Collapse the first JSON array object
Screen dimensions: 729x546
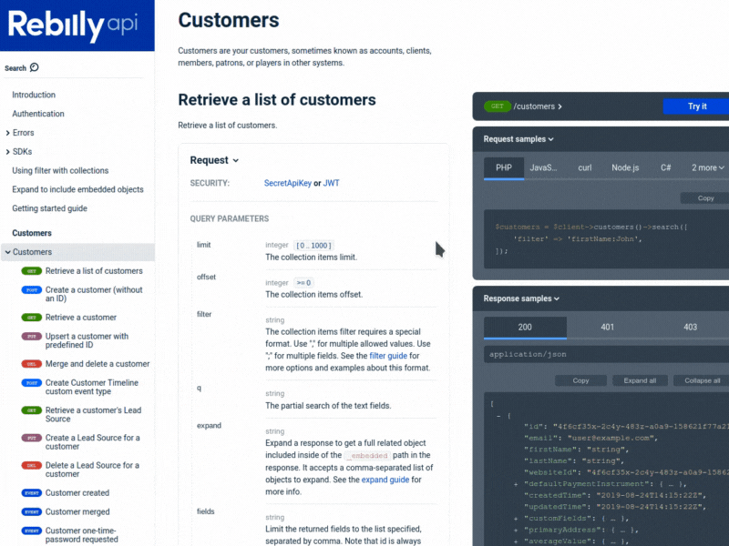click(498, 416)
